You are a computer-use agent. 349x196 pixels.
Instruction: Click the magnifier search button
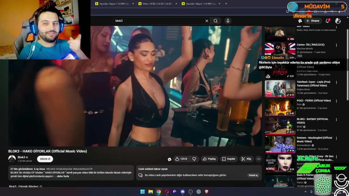(x=216, y=21)
